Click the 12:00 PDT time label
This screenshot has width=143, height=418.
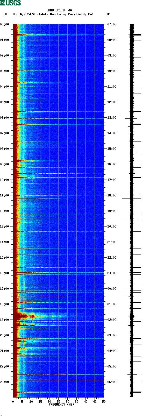(x=5, y=211)
